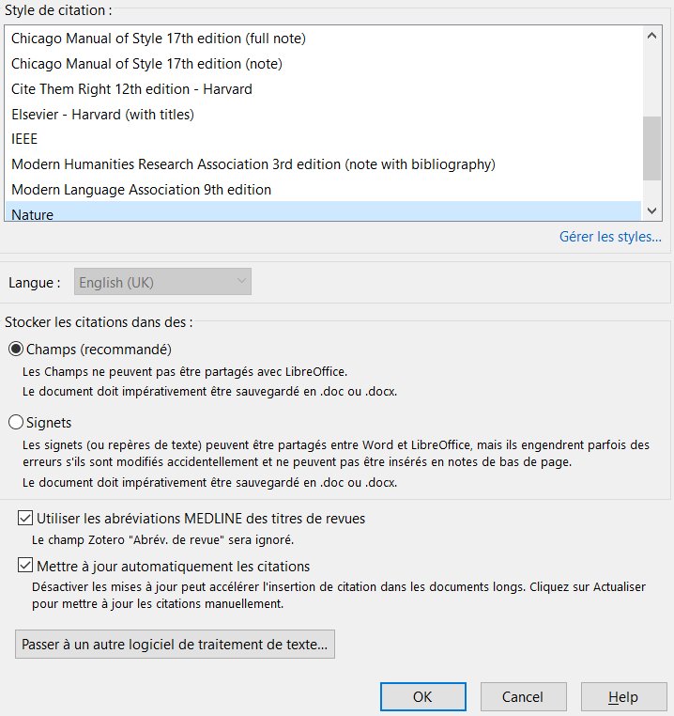
Task: Open the Gérer les styles link
Action: pos(610,237)
